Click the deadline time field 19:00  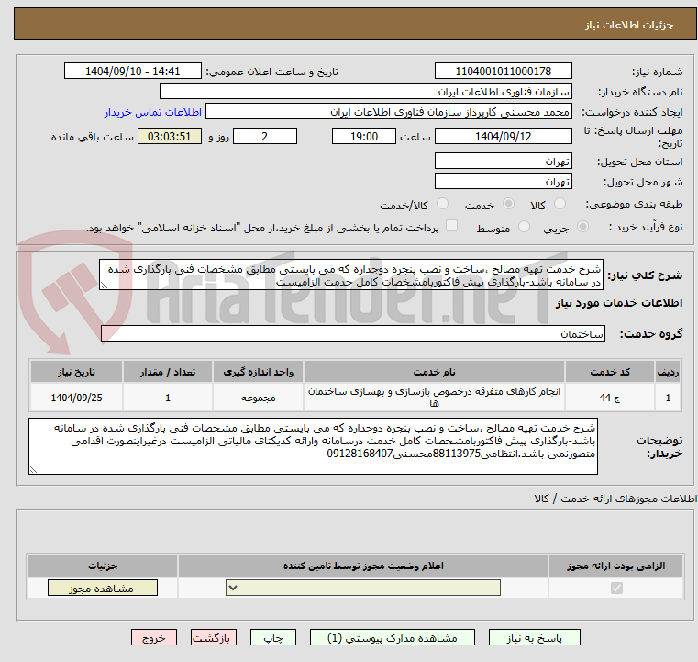[364, 136]
